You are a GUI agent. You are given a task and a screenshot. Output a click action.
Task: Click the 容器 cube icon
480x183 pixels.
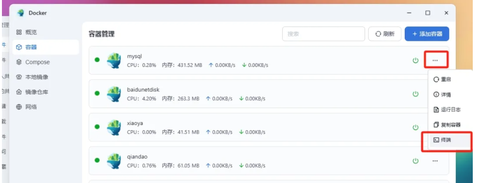19,47
